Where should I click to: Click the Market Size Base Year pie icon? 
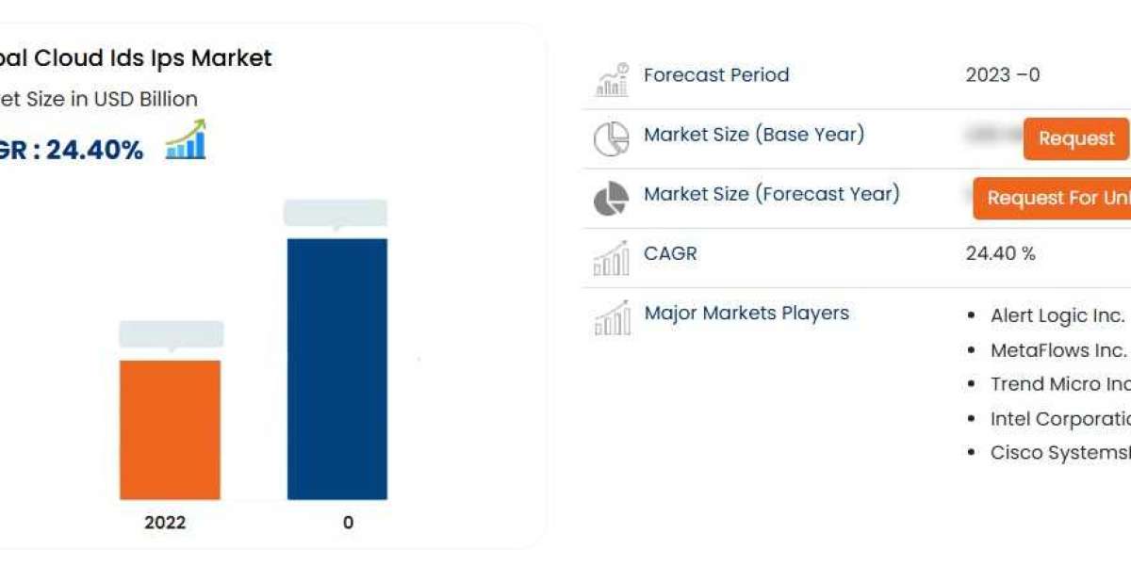click(612, 139)
